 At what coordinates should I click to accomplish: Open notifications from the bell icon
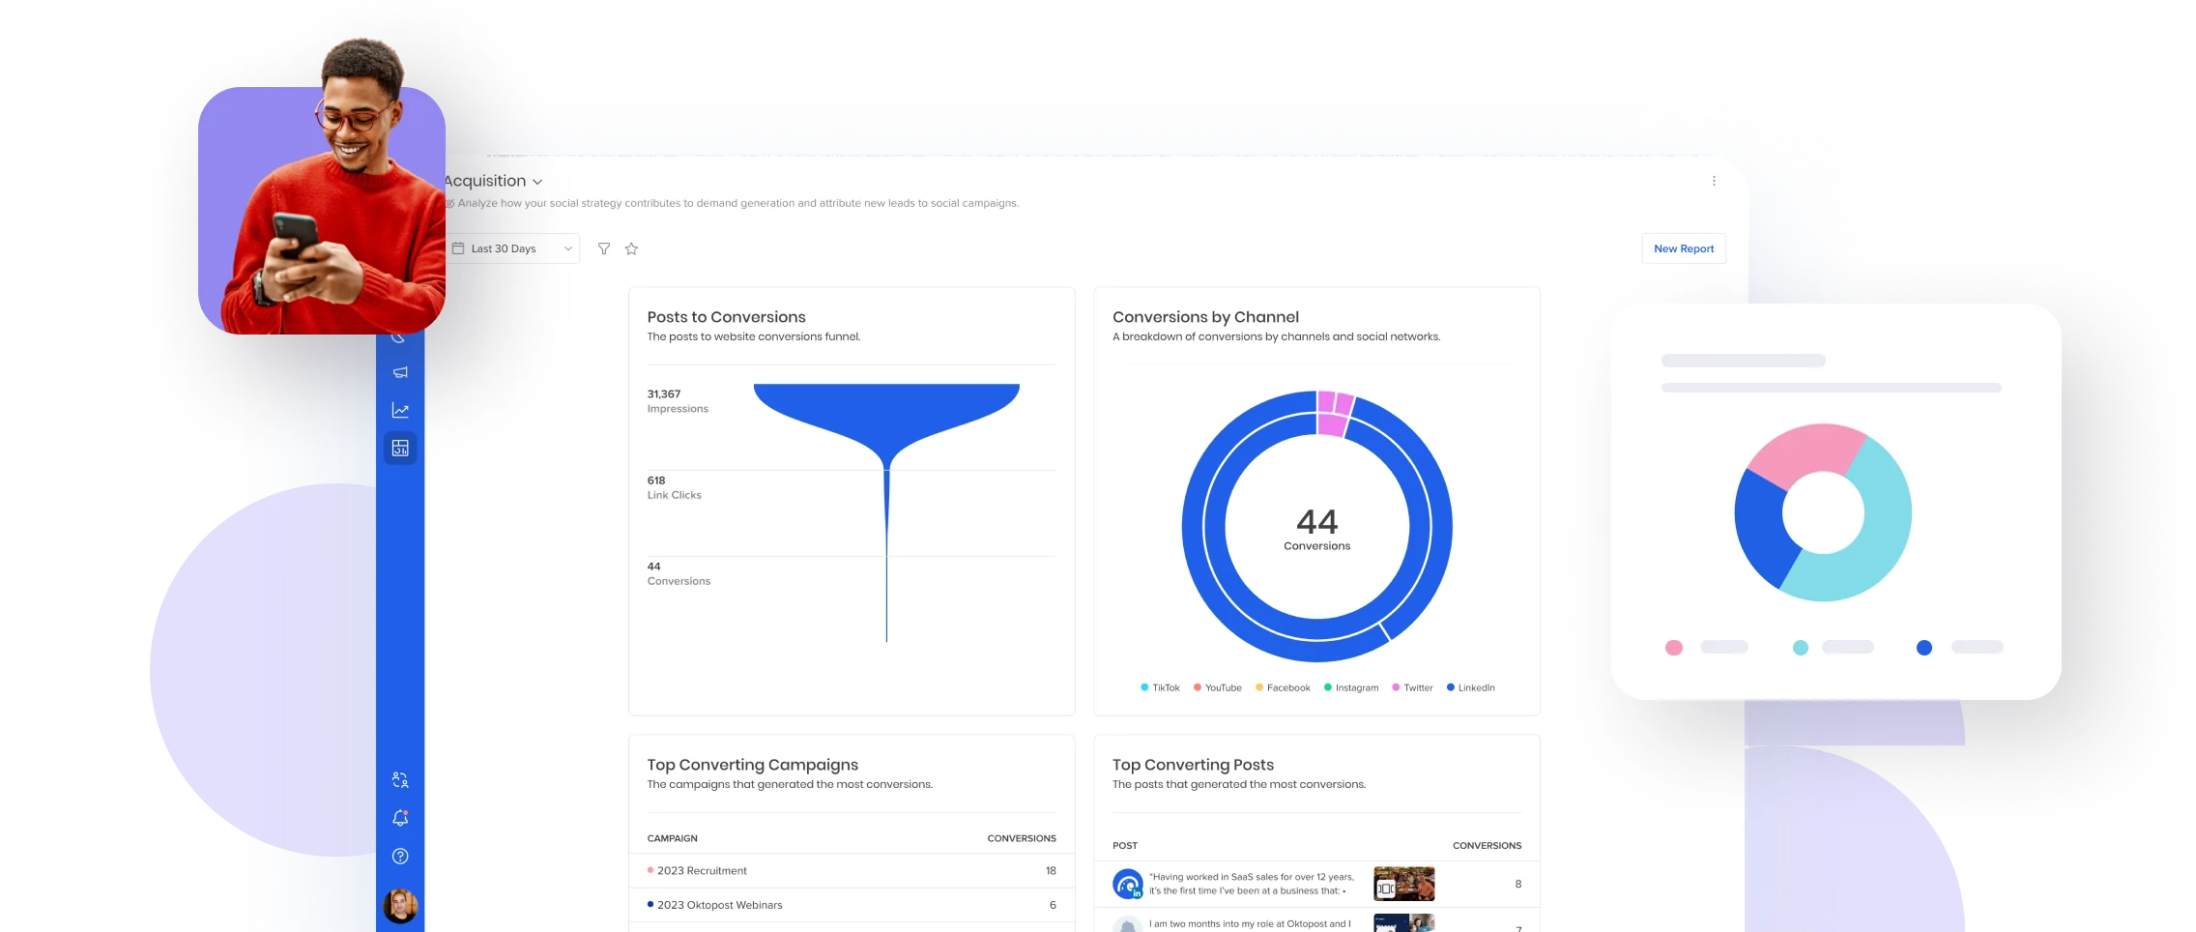pyautogui.click(x=402, y=818)
